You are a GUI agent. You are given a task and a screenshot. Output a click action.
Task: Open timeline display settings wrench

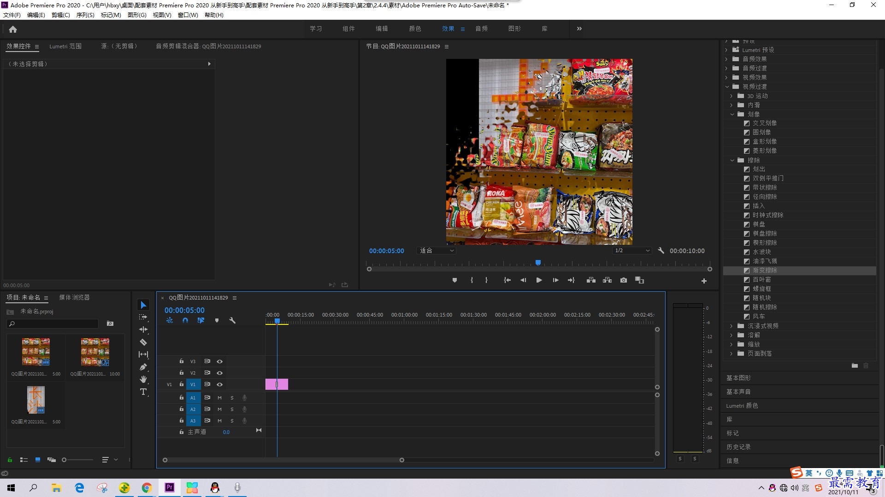point(232,320)
